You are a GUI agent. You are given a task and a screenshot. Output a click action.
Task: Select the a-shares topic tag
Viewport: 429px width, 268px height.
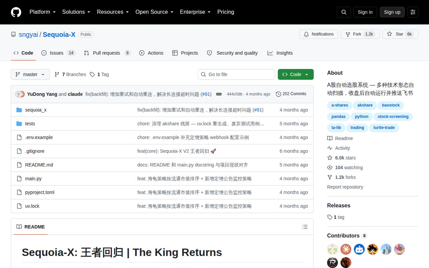[x=340, y=105]
